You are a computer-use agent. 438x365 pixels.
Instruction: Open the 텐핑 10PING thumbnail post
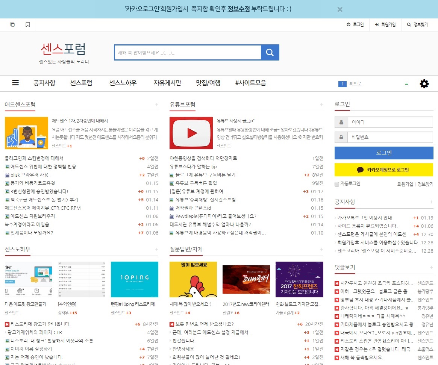(135, 280)
